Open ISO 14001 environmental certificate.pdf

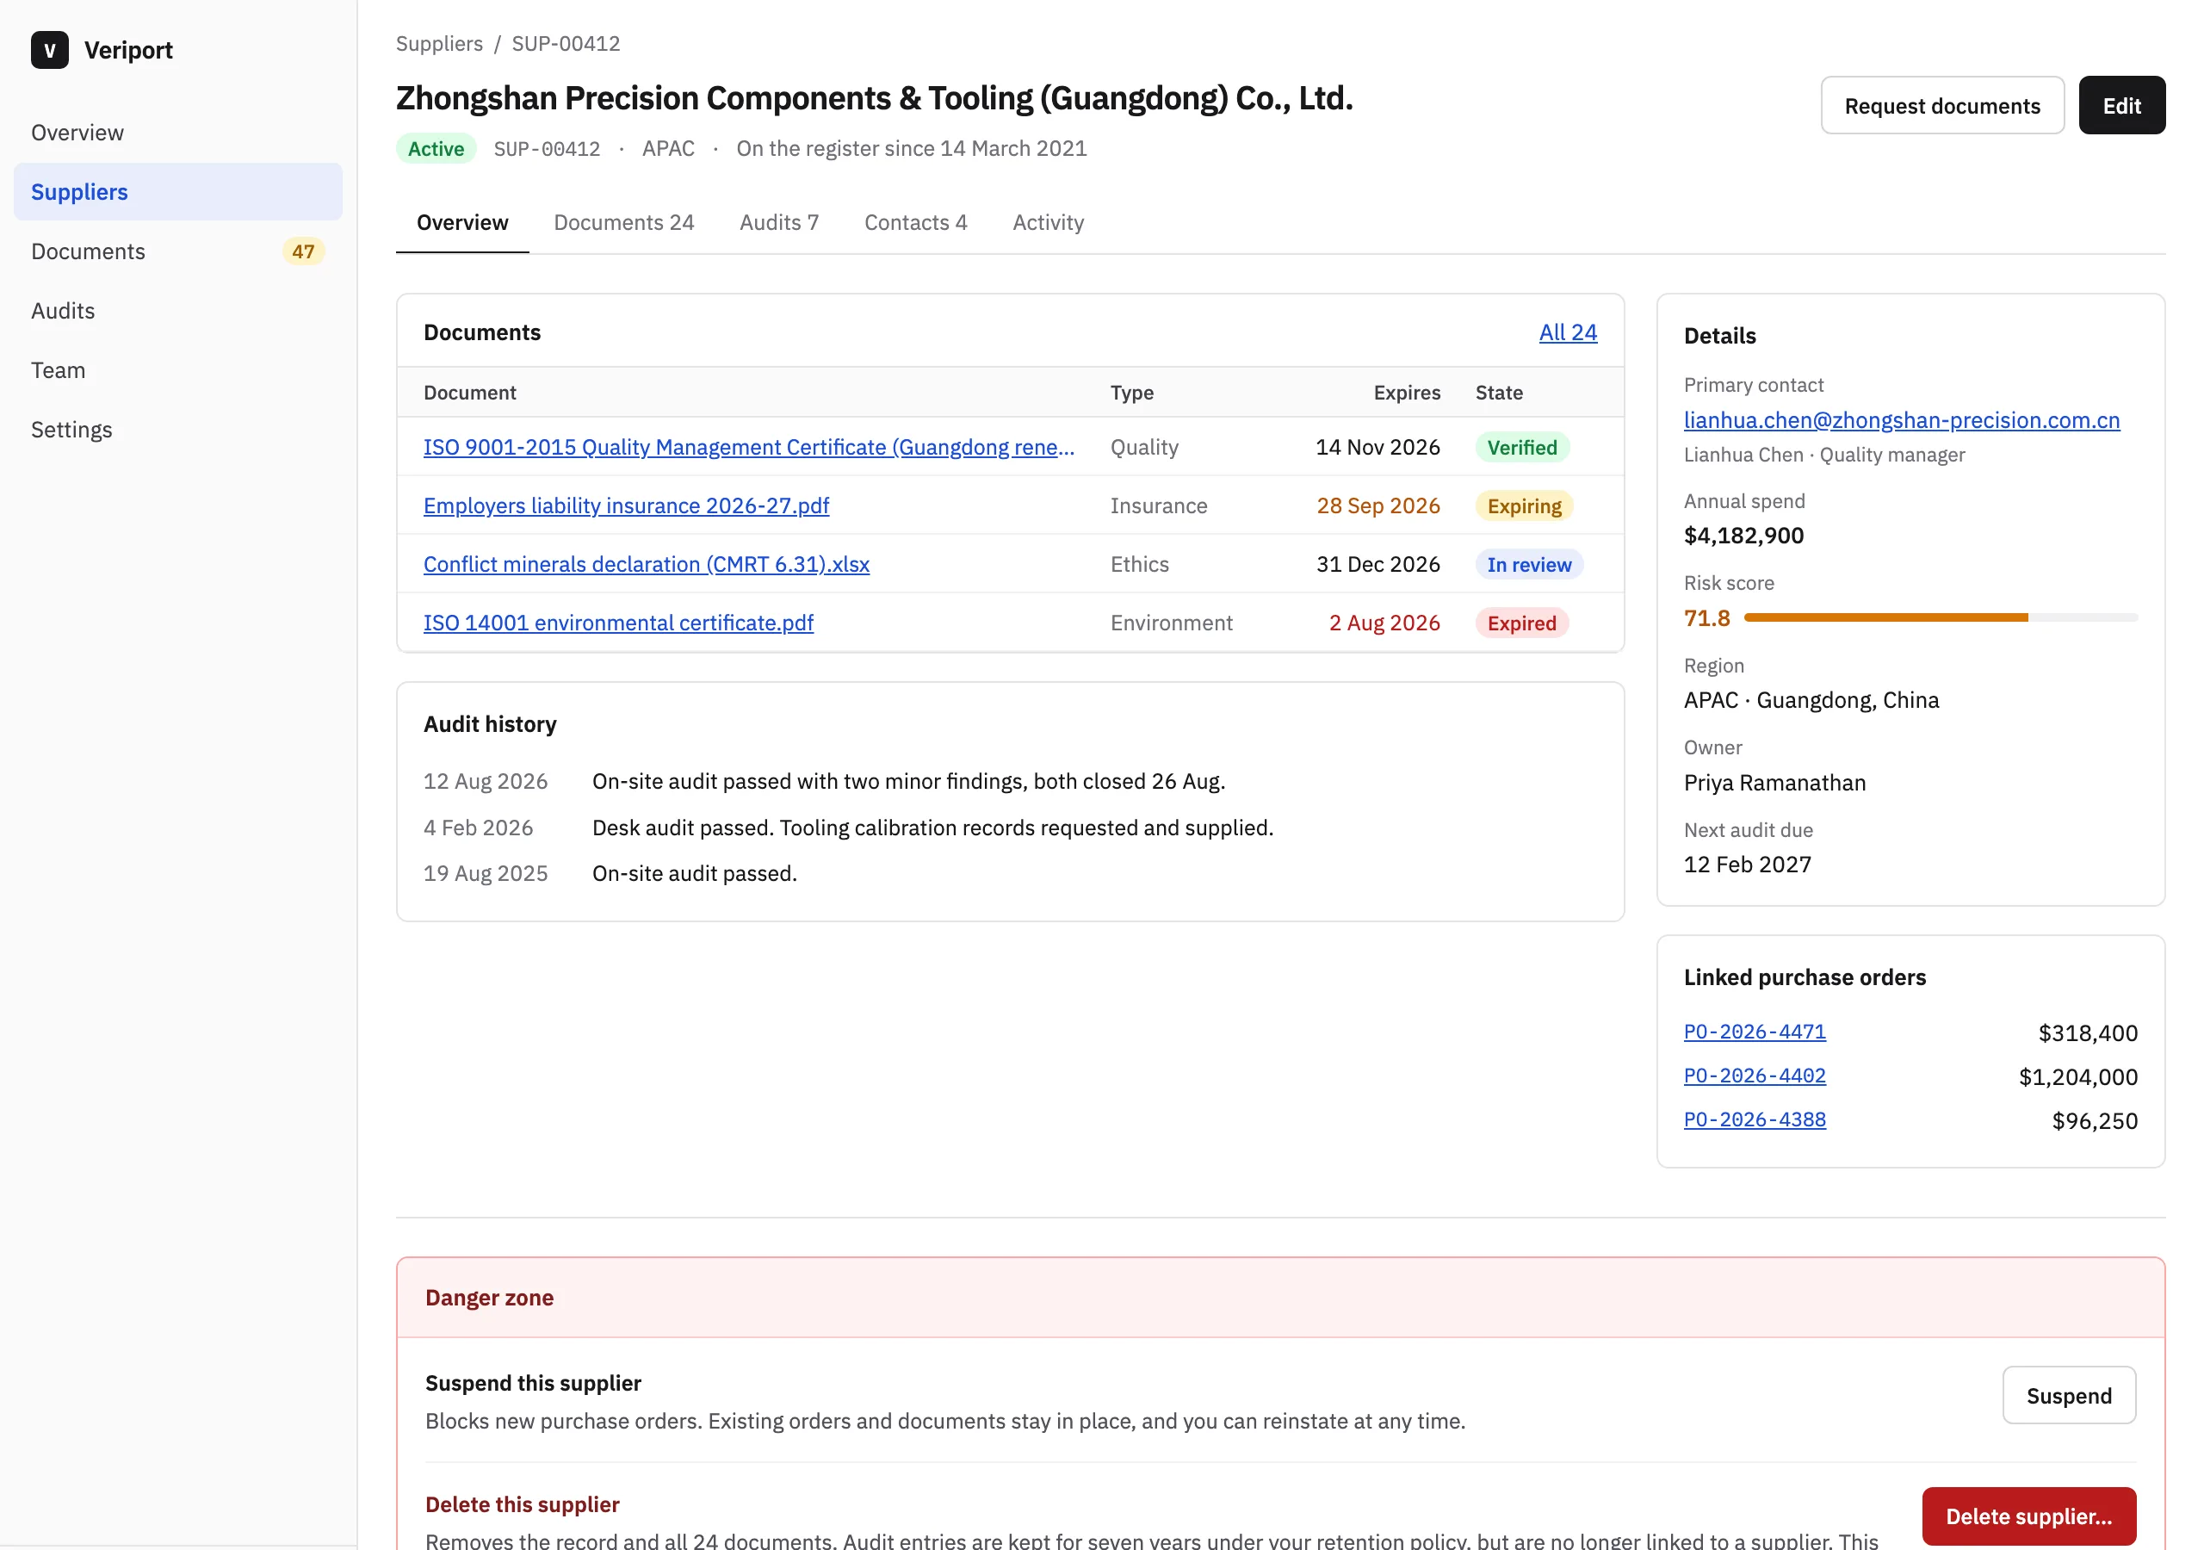618,623
